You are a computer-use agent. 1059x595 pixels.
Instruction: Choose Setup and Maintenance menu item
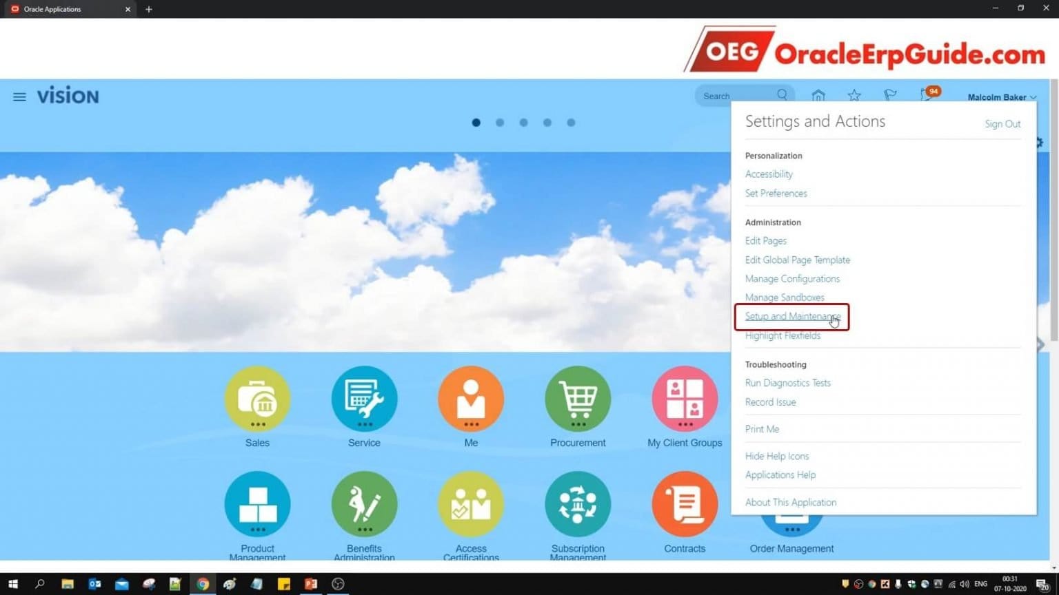point(792,316)
